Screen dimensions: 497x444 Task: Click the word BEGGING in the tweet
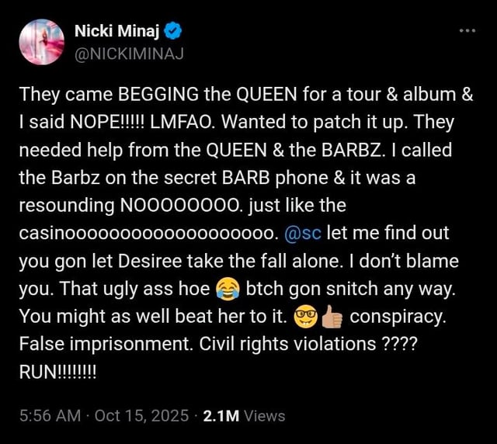pyautogui.click(x=158, y=95)
